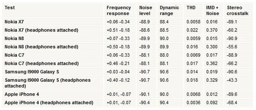Click Samsung I9000 Galaxy S (headphones attached) label
Viewport: 256px width, 110px height.
click(x=47, y=83)
